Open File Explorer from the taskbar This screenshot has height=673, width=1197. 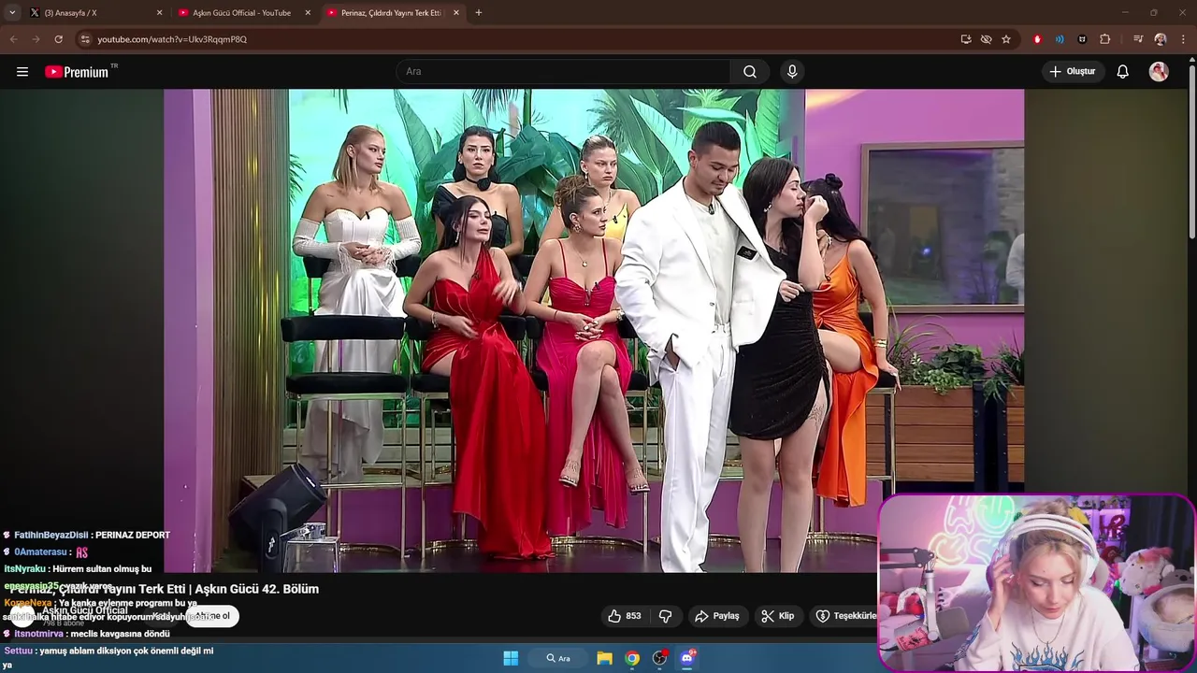point(605,658)
